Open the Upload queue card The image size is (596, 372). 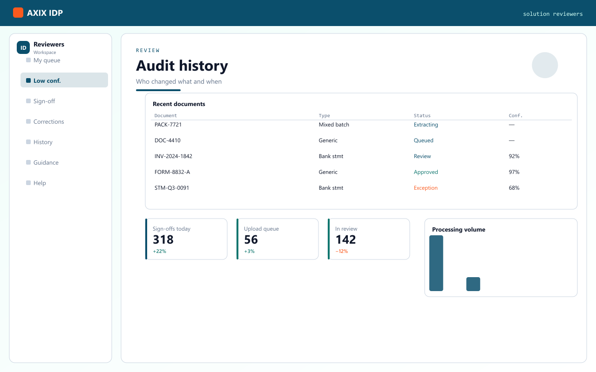pyautogui.click(x=278, y=239)
